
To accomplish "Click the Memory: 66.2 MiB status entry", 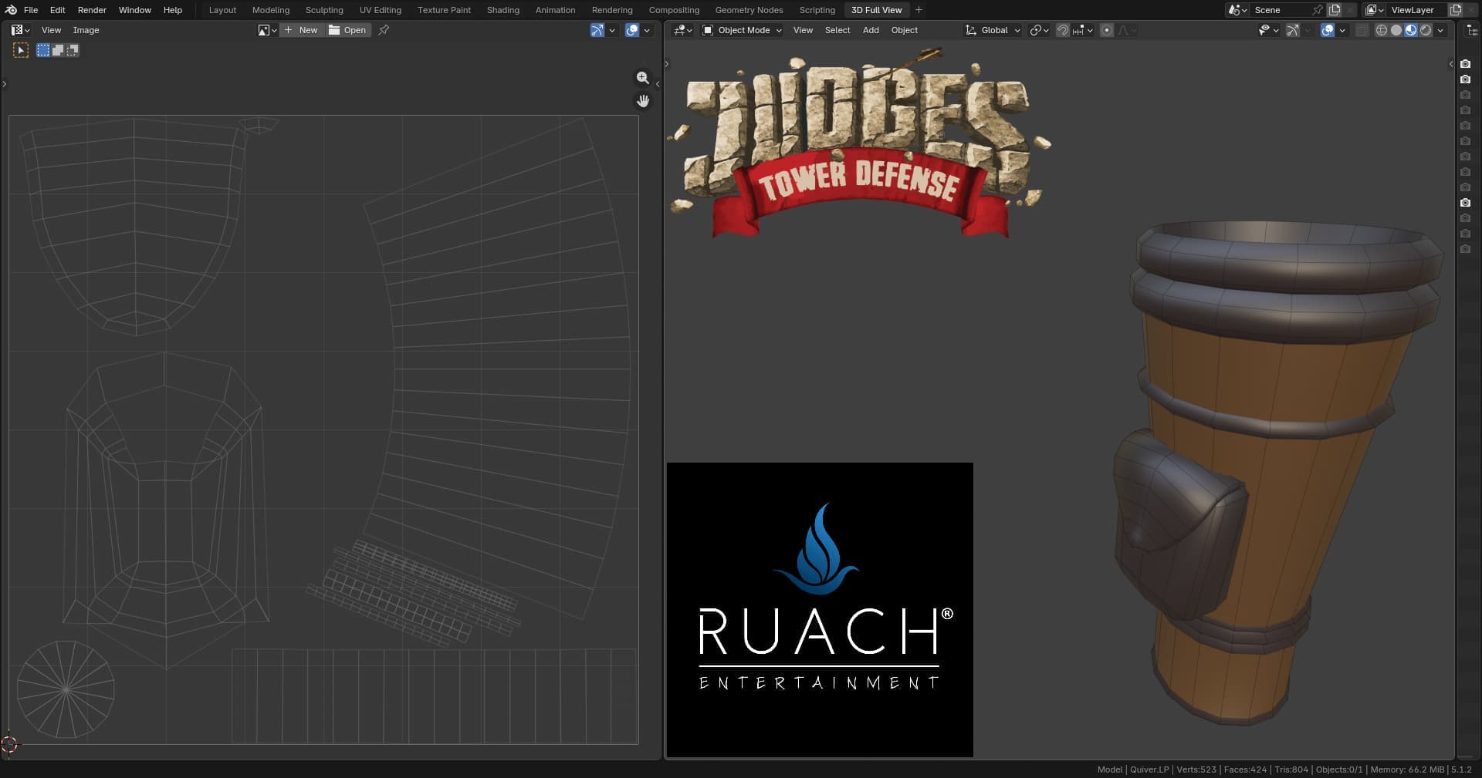I will click(x=1407, y=770).
